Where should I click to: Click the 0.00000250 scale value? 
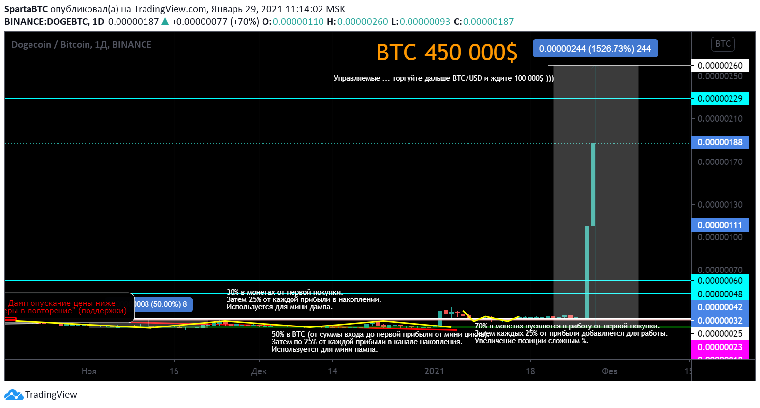pyautogui.click(x=720, y=77)
